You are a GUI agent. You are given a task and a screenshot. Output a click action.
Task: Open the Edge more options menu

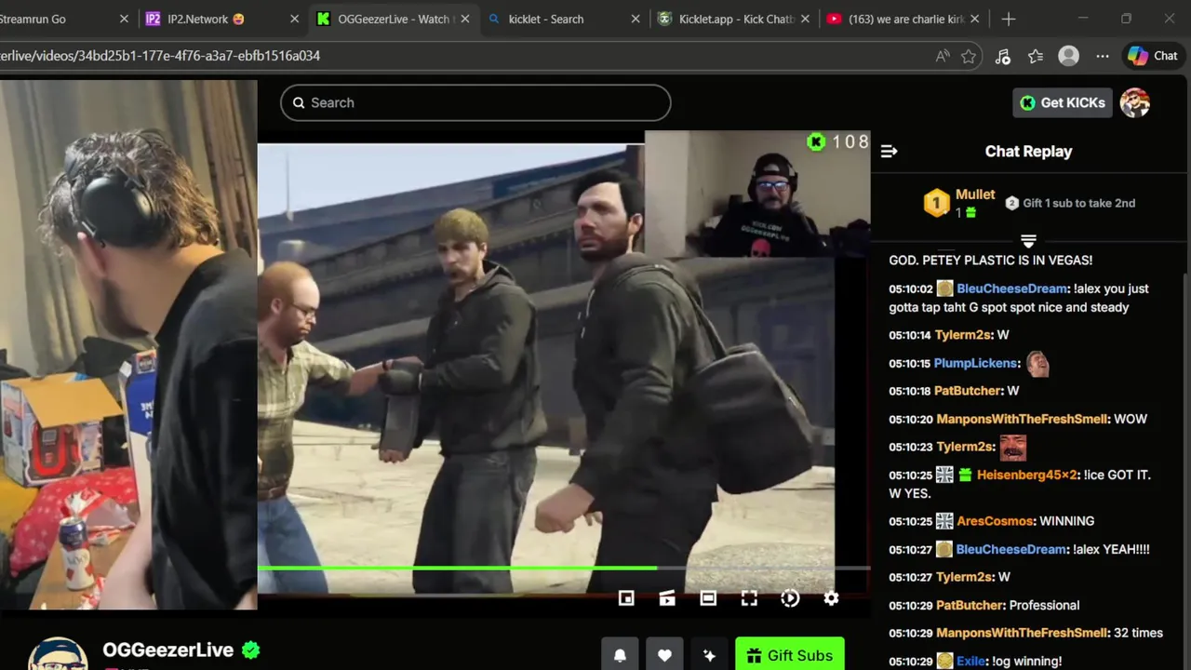pyautogui.click(x=1103, y=56)
